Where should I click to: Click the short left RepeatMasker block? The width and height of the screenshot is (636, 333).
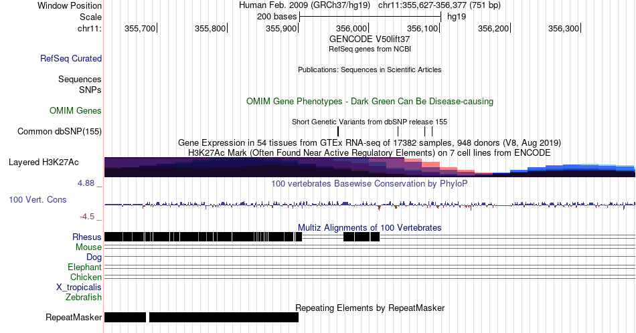click(x=125, y=317)
